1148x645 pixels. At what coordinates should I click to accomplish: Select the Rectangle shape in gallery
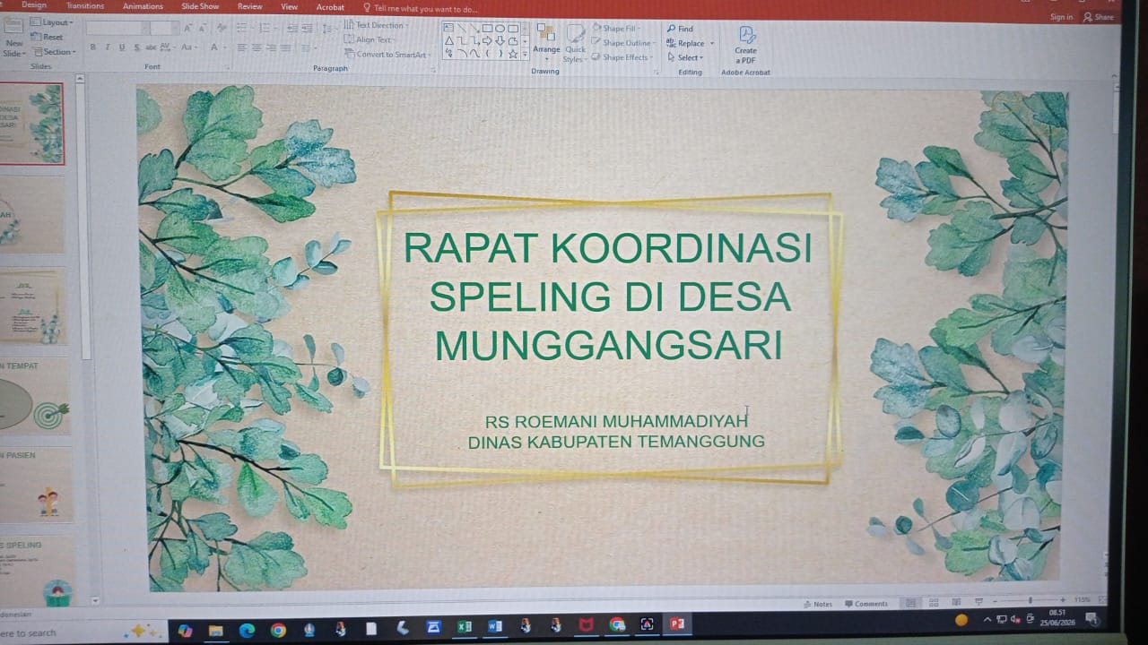(x=487, y=28)
